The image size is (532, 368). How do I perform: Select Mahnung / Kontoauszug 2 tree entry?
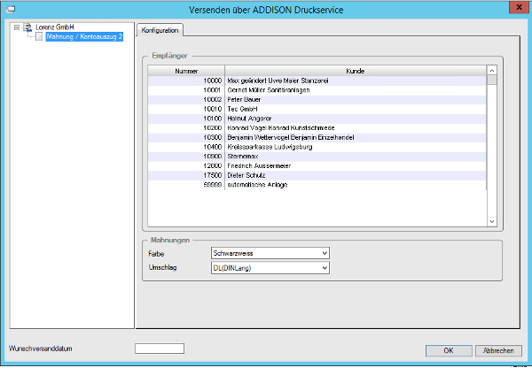[x=84, y=36]
